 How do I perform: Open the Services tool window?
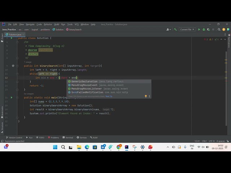pos(82,138)
